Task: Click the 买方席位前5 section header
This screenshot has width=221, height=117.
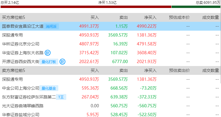Action: (14, 17)
